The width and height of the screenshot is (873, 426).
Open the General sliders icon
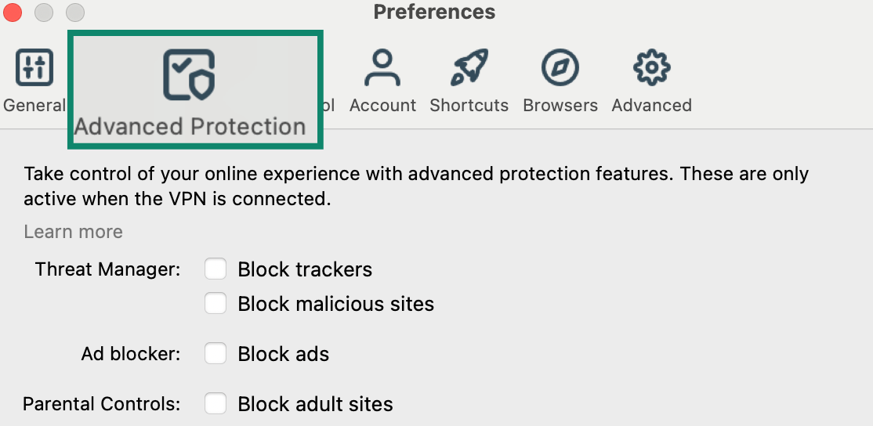(x=34, y=68)
